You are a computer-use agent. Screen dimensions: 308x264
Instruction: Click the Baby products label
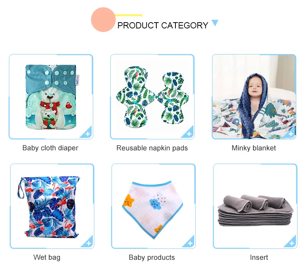click(152, 257)
